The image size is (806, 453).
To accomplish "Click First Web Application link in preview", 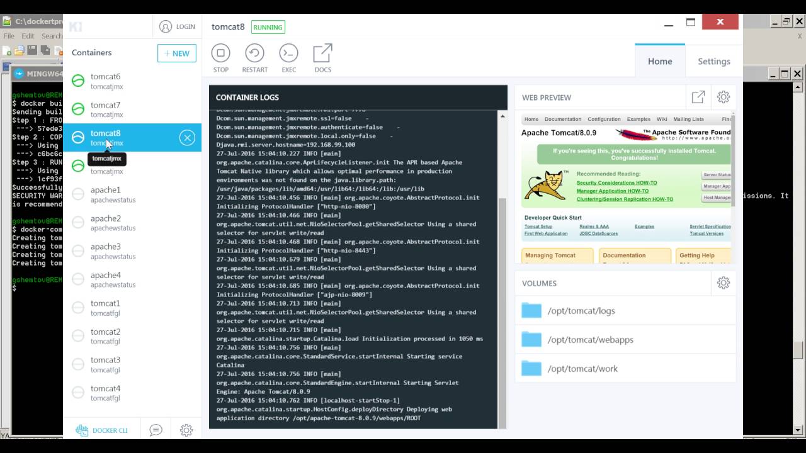I will [546, 233].
